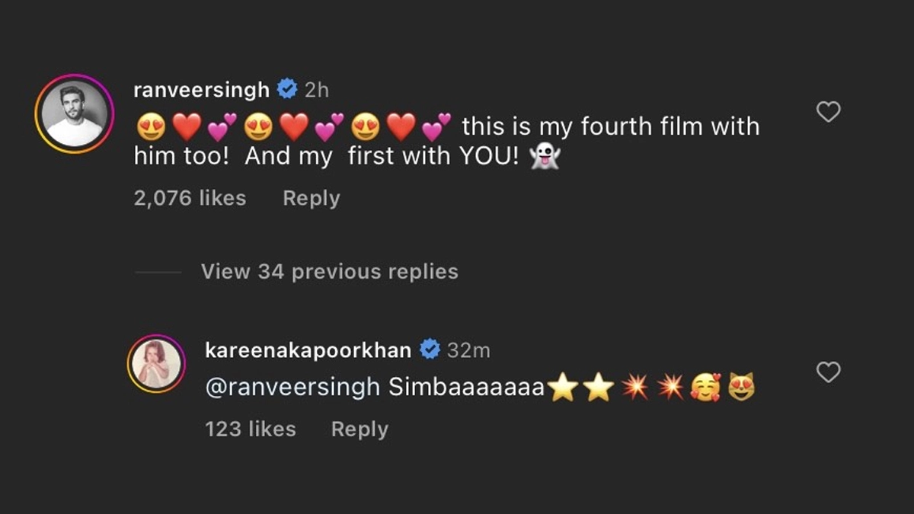Open ranveersingh's profile picture
The image size is (914, 514).
74,114
